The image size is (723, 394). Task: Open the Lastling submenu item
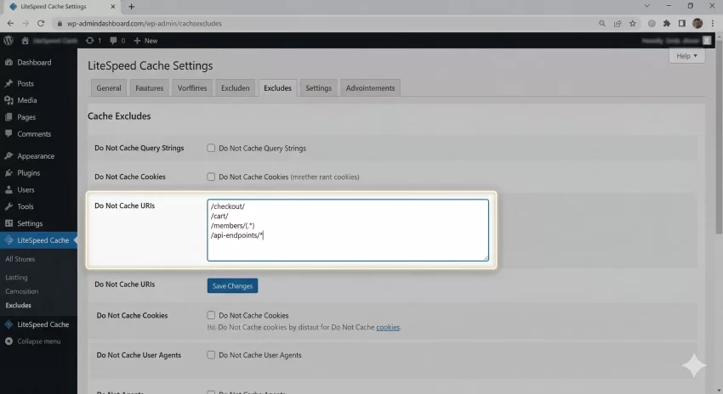tap(17, 278)
